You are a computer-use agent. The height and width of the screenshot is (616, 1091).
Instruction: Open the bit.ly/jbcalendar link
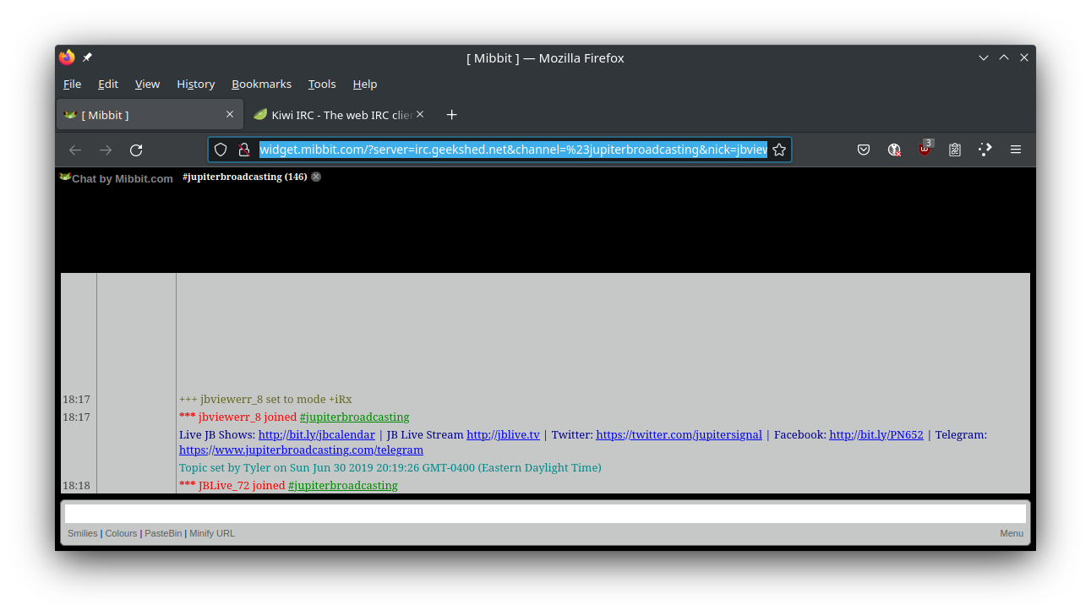pyautogui.click(x=317, y=434)
